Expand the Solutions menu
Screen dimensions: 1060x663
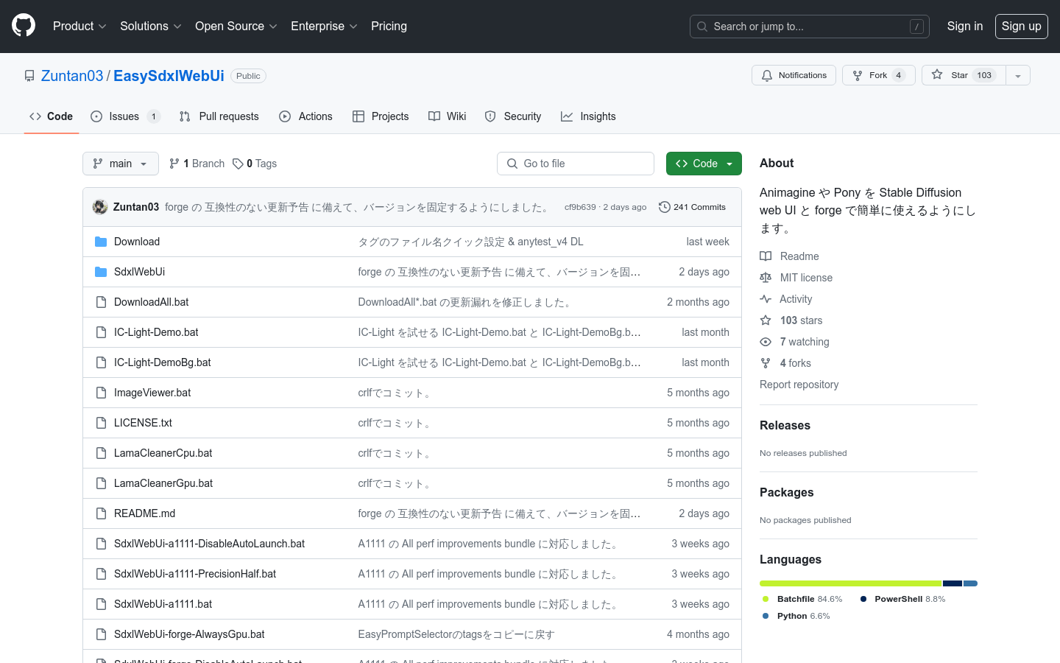point(151,26)
